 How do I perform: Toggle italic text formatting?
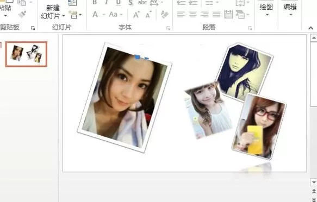(107, 2)
